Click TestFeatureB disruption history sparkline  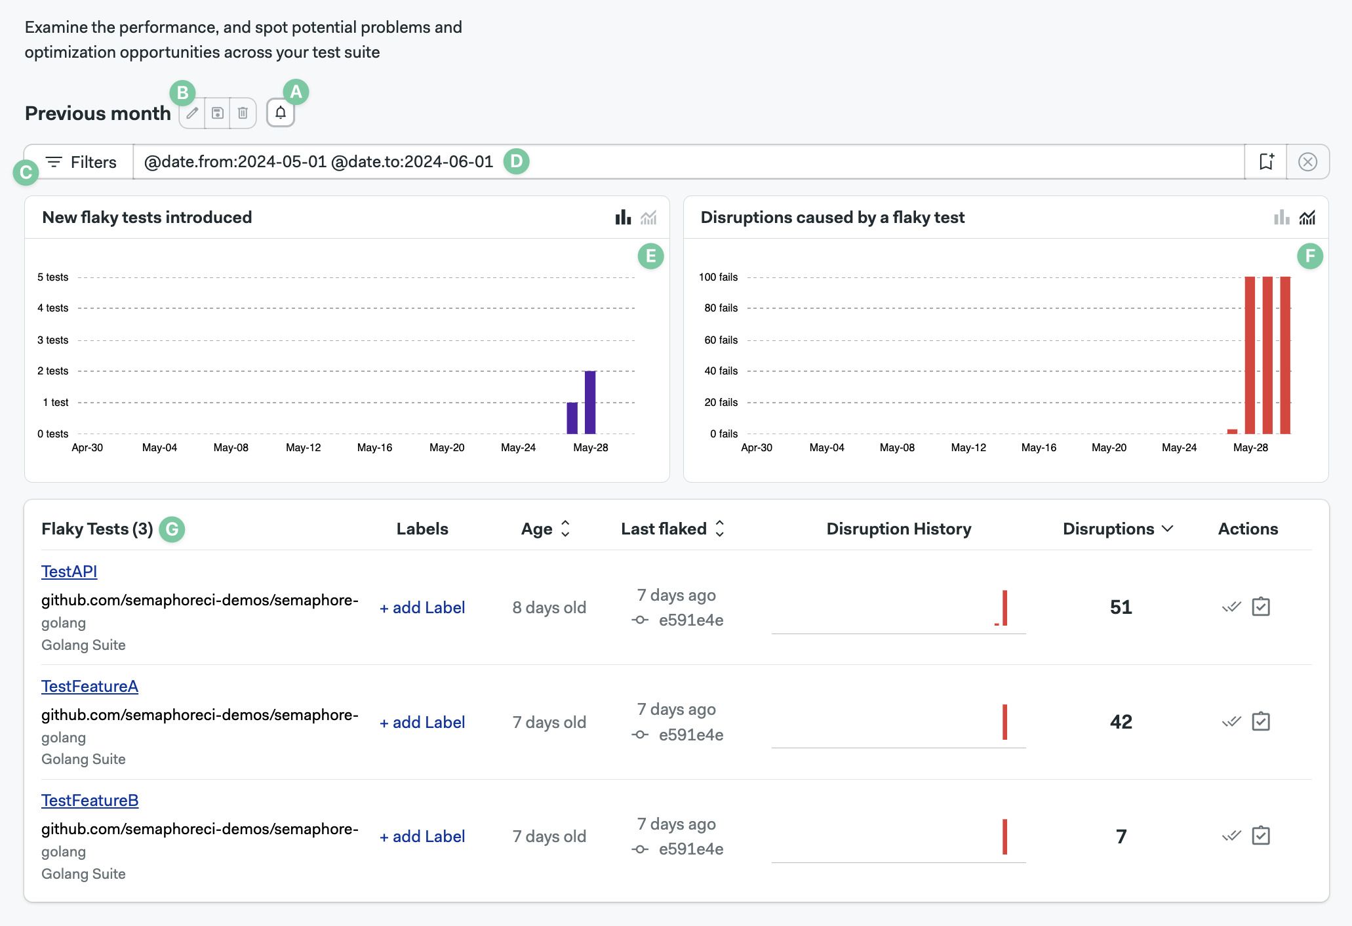point(898,839)
